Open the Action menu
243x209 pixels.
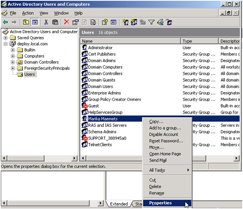[28, 13]
